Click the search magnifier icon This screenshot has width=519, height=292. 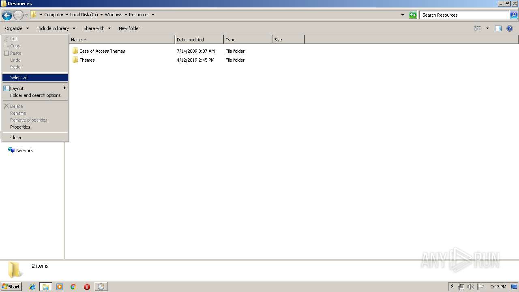pyautogui.click(x=514, y=15)
